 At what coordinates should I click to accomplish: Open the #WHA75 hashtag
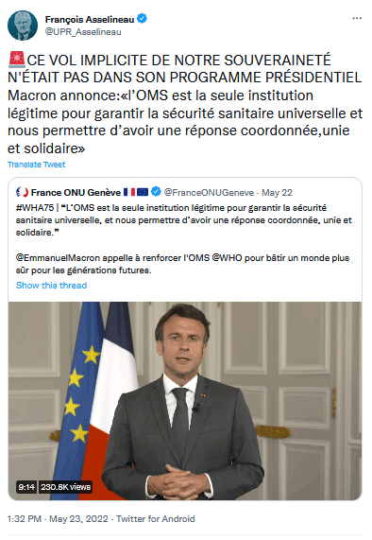click(x=35, y=208)
